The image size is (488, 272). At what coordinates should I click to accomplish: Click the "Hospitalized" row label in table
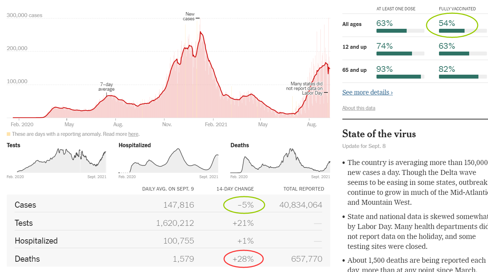(x=36, y=241)
